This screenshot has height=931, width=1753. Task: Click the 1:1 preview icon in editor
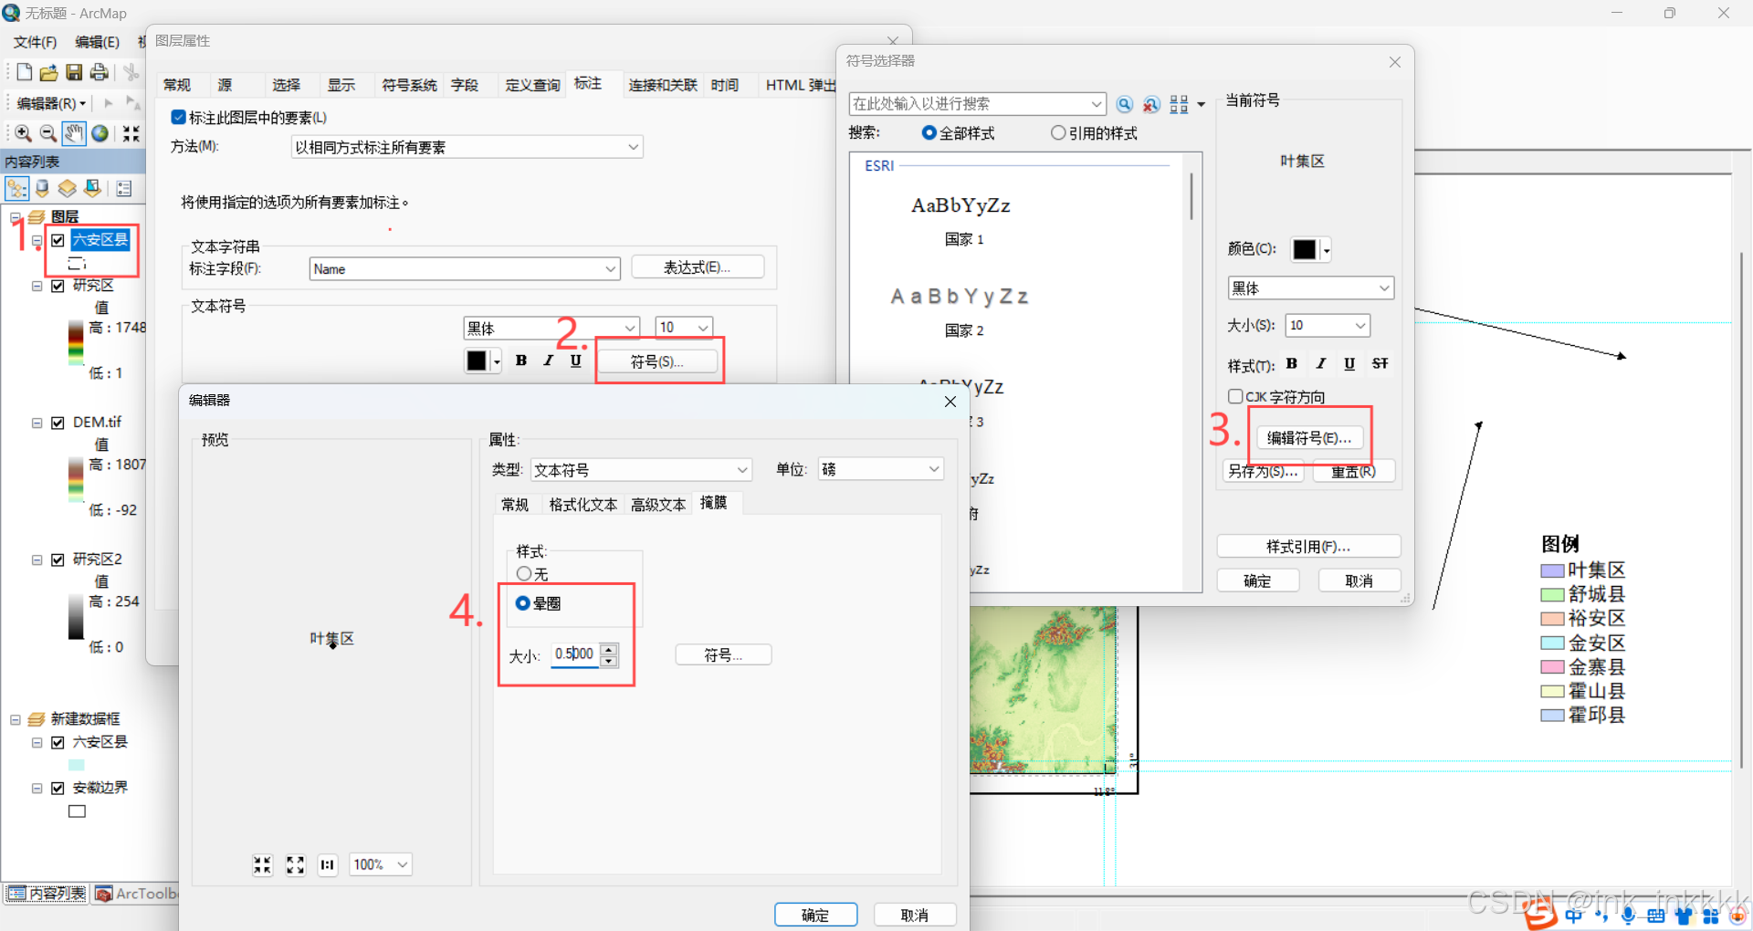point(328,864)
